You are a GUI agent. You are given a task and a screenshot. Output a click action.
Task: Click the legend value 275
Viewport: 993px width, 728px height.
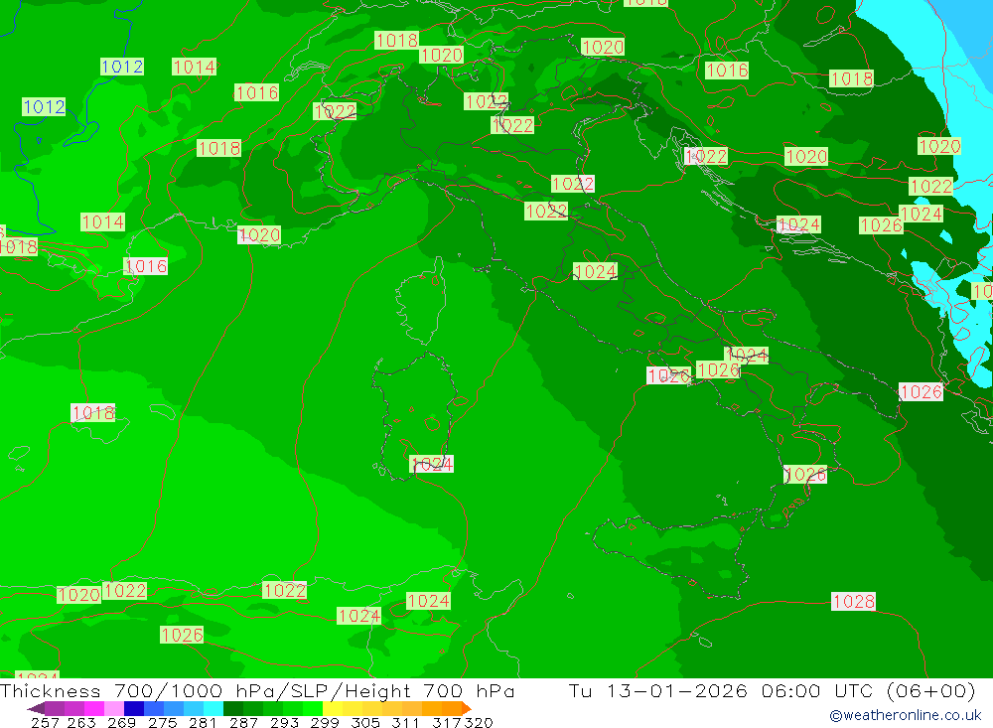point(162,722)
